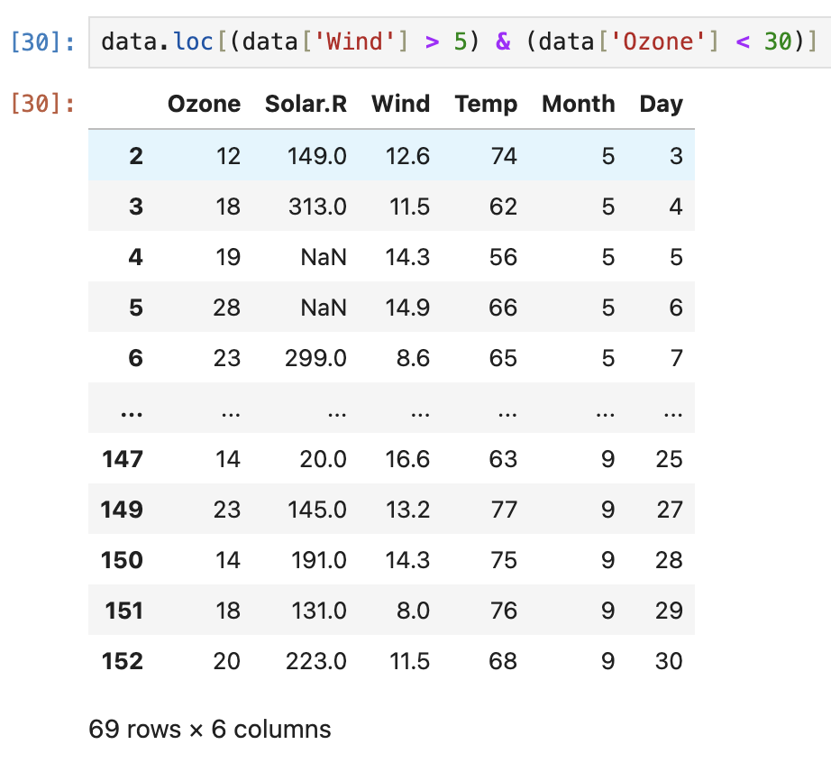Select row index 3
The image size is (831, 763).
tap(136, 207)
